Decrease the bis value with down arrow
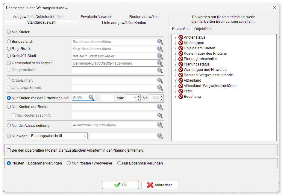Viewport: 282px width, 195px height. 161,99
